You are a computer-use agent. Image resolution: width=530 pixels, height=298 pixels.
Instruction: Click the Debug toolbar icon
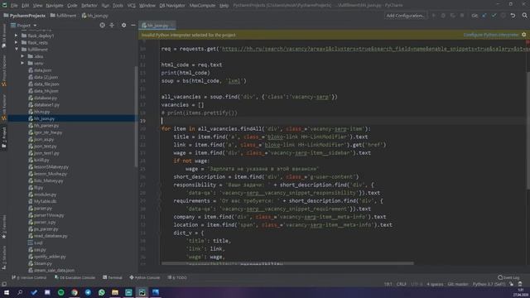(x=443, y=16)
